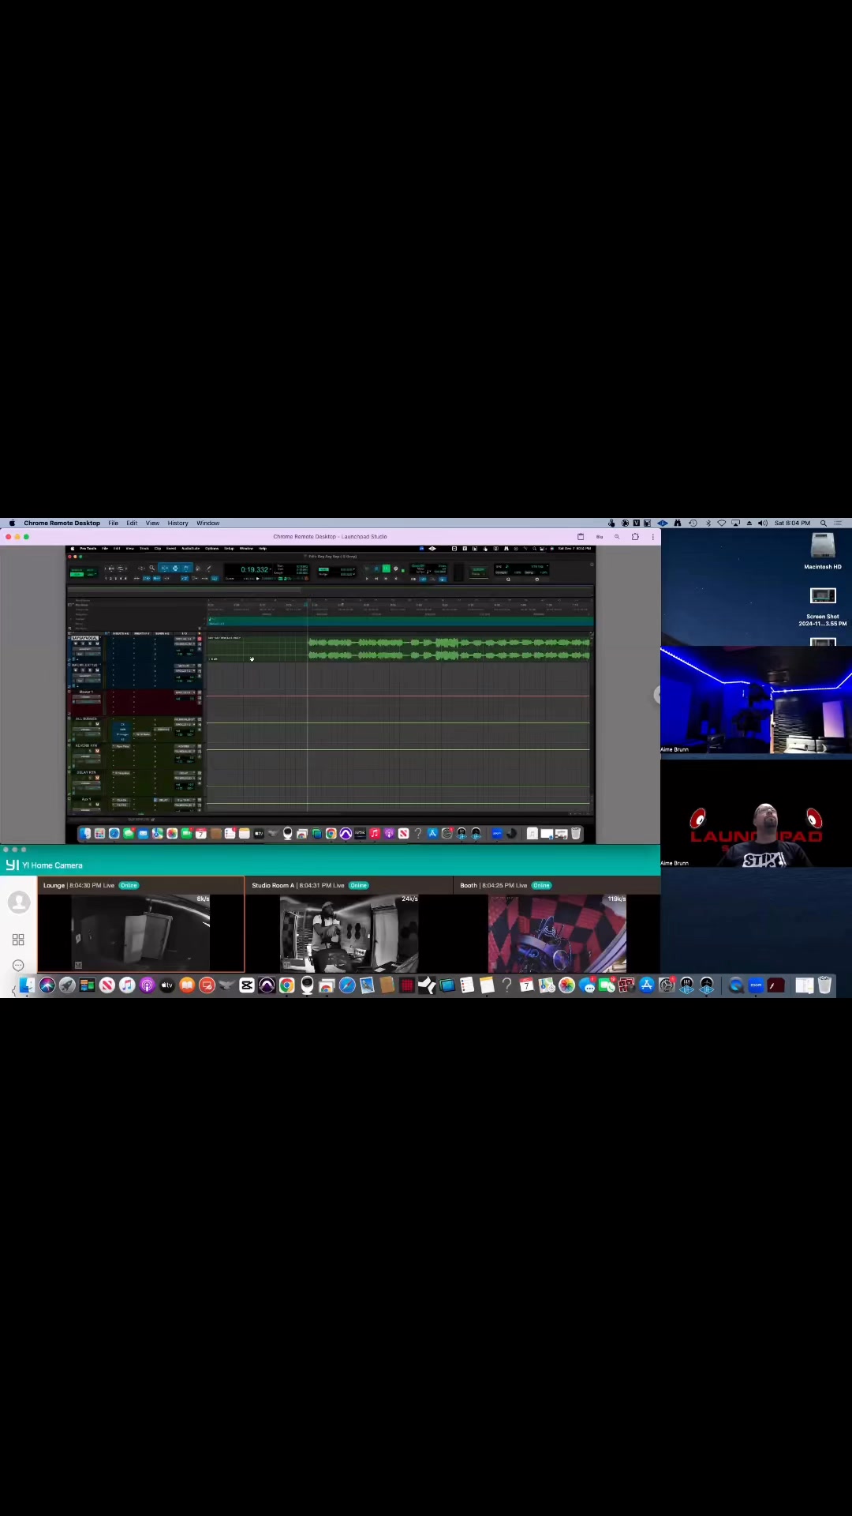Open the Apple menu
The image size is (852, 1516).
(x=11, y=523)
